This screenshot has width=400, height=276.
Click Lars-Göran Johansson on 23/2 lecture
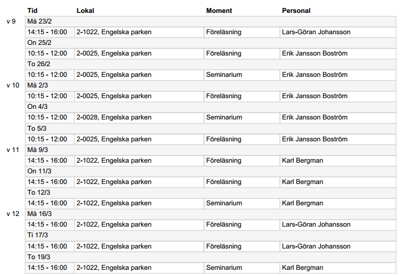pos(316,32)
